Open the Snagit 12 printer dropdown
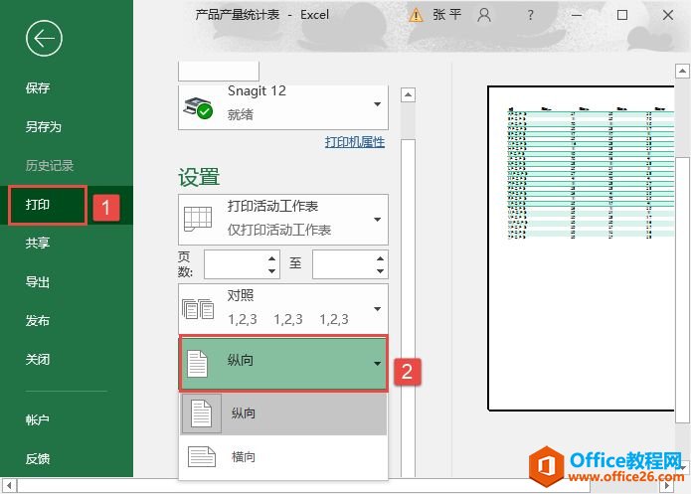This screenshot has width=691, height=494. [283, 105]
